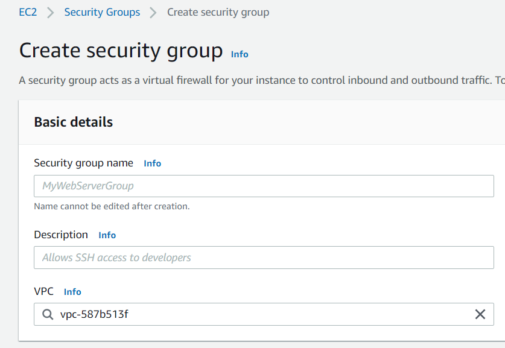This screenshot has height=348, width=505.
Task: Open Info beside the Description label
Action: (107, 235)
